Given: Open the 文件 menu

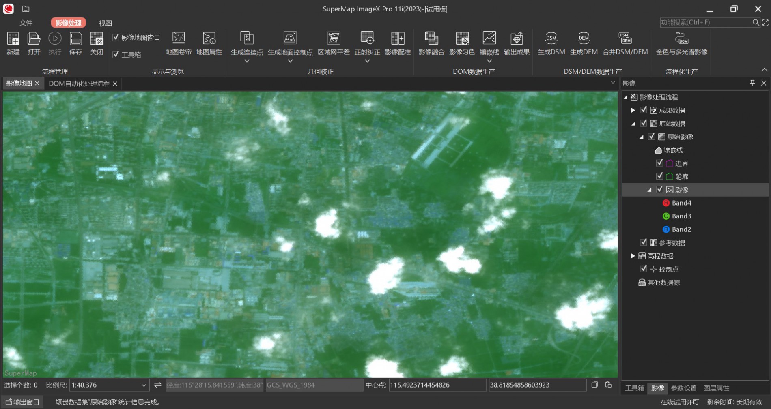Looking at the screenshot, I should [26, 23].
